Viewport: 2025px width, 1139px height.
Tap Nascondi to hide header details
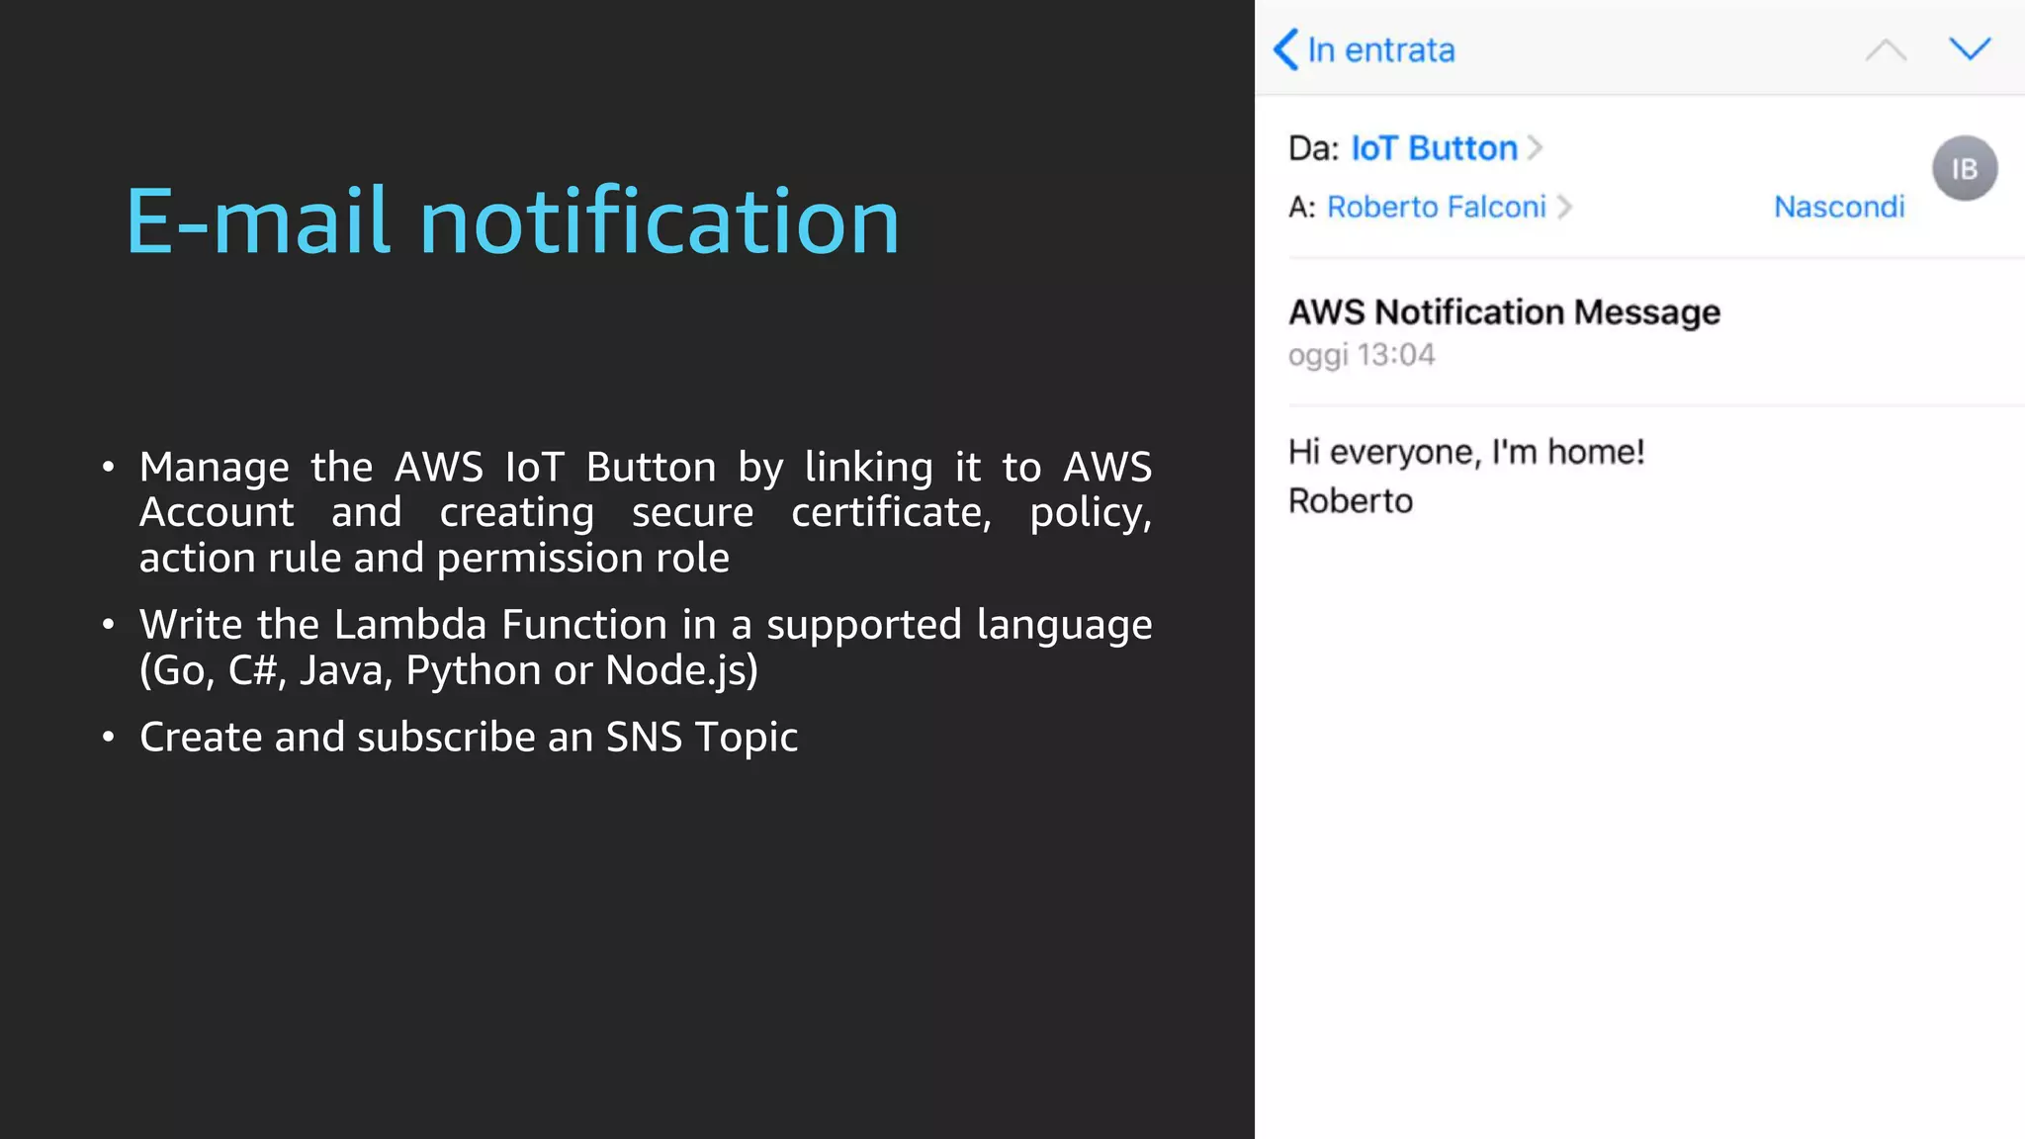(1839, 207)
